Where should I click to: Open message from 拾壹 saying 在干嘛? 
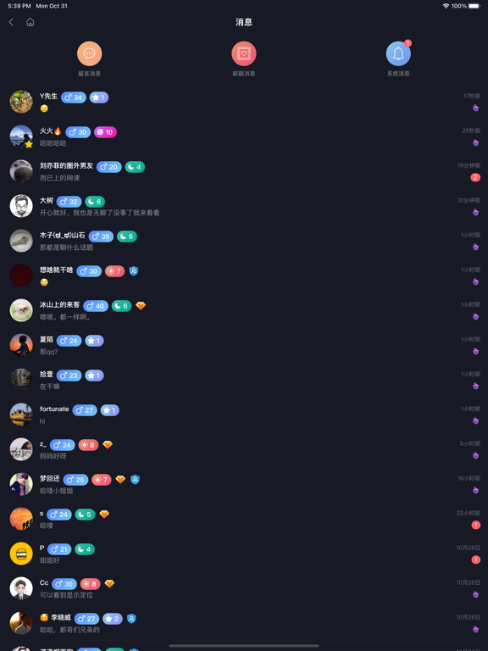click(x=244, y=380)
